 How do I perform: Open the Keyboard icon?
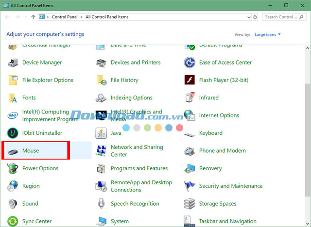[190, 135]
